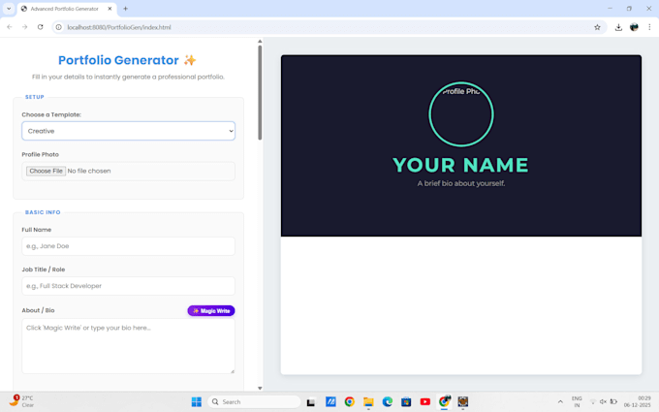The image size is (659, 412).
Task: Click the Full Name input field
Action: pyautogui.click(x=128, y=246)
